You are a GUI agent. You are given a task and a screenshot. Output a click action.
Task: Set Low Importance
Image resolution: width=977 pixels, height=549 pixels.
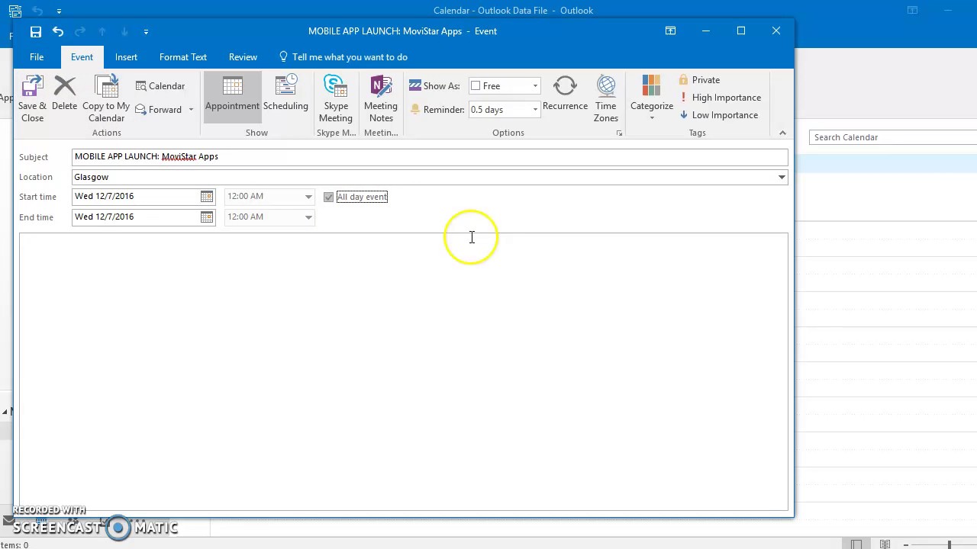click(718, 115)
